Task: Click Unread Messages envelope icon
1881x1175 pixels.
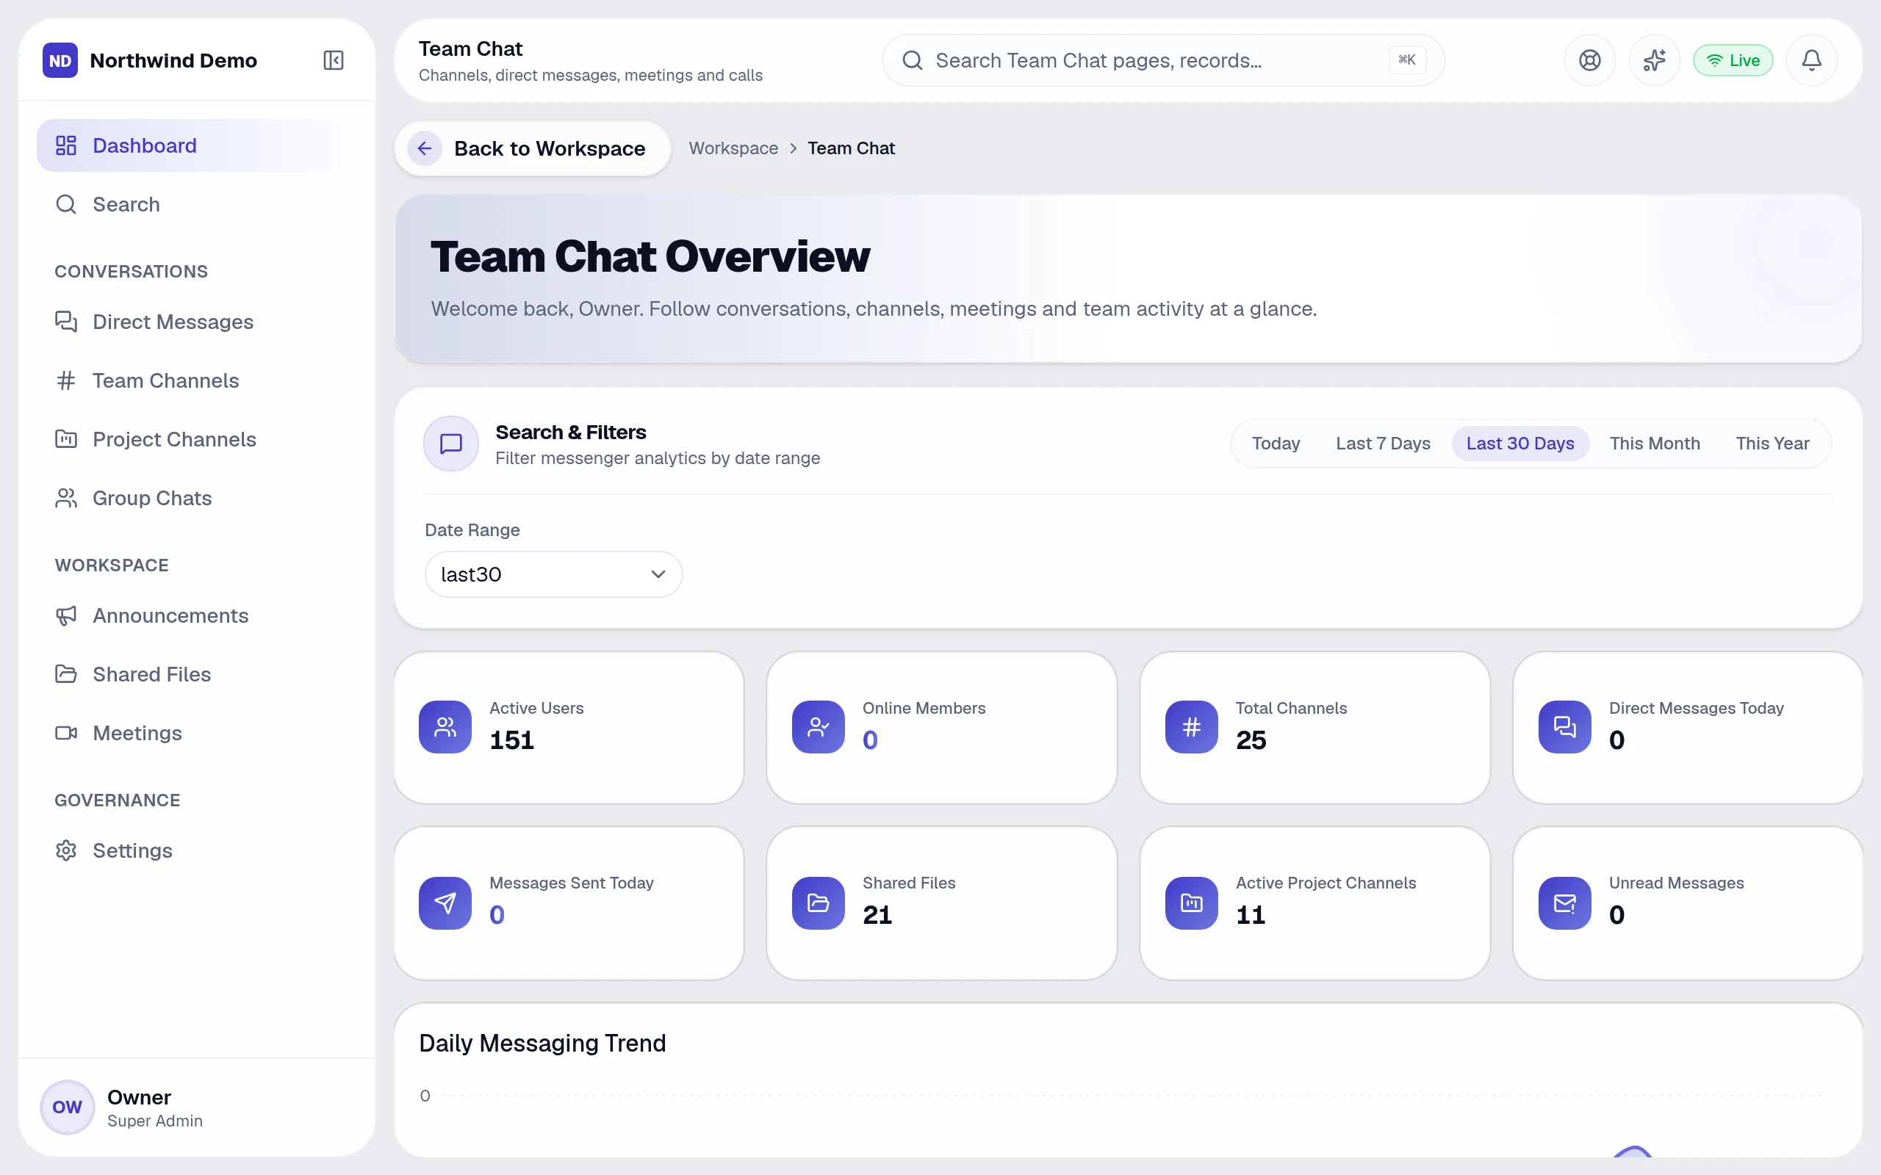Action: 1564,903
